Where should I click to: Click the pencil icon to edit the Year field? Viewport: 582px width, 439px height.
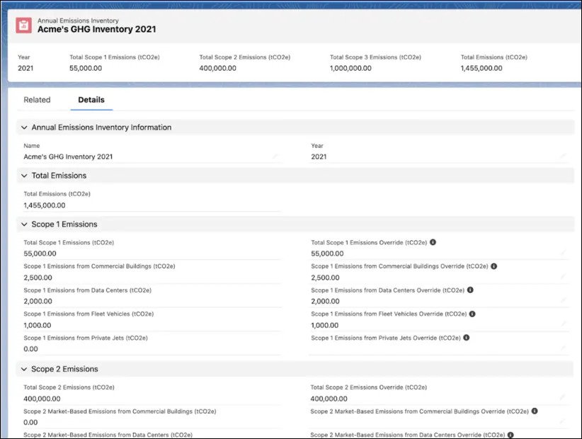563,156
